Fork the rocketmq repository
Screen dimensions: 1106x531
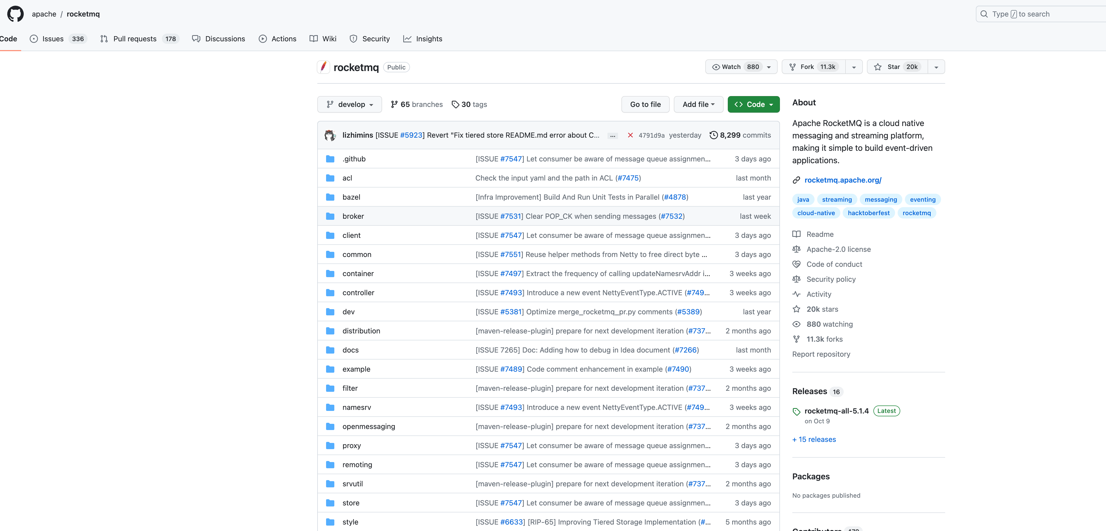[813, 67]
